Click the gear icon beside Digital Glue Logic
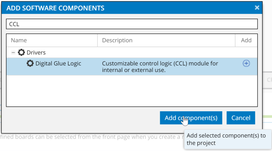Viewport: 272px width, 151px height. click(30, 64)
